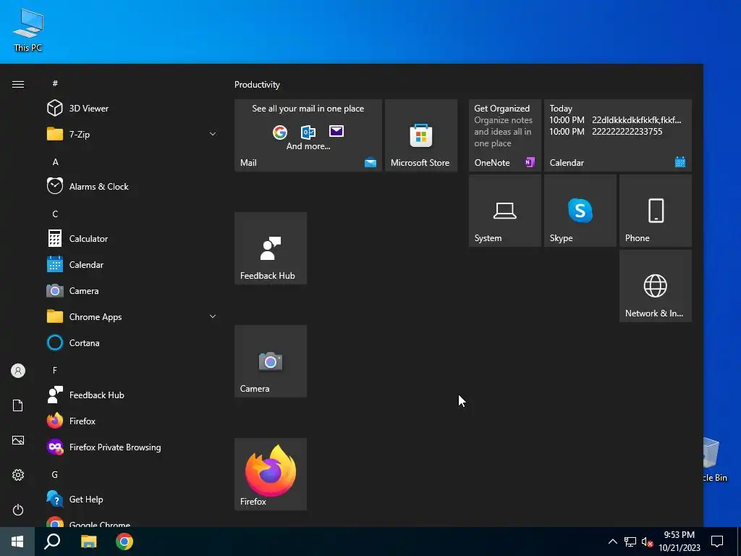Open the Phone settings tile
741x556 pixels.
[656, 211]
